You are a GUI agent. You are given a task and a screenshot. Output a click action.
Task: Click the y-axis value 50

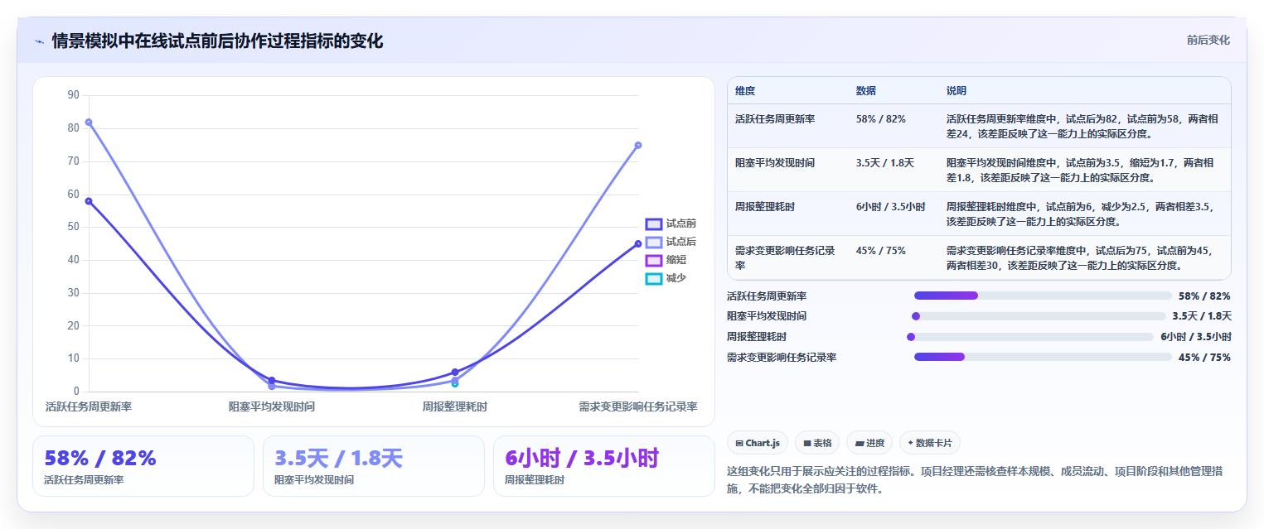tap(74, 227)
